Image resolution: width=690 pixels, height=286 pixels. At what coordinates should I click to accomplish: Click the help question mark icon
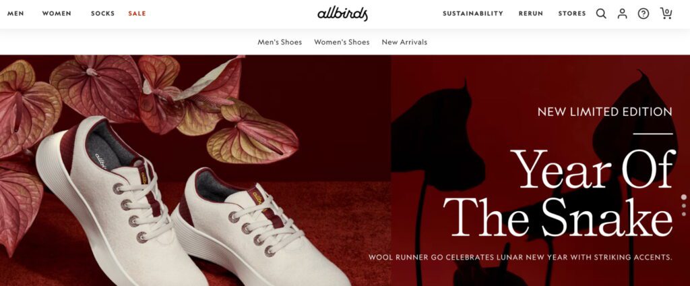tap(644, 13)
